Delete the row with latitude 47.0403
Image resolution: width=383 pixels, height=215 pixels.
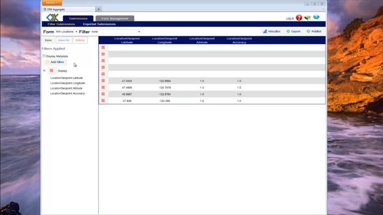pos(103,81)
